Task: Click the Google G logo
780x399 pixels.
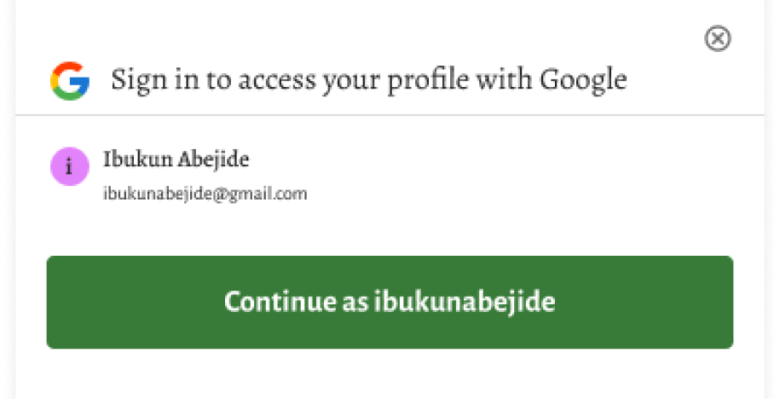Action: tap(70, 81)
